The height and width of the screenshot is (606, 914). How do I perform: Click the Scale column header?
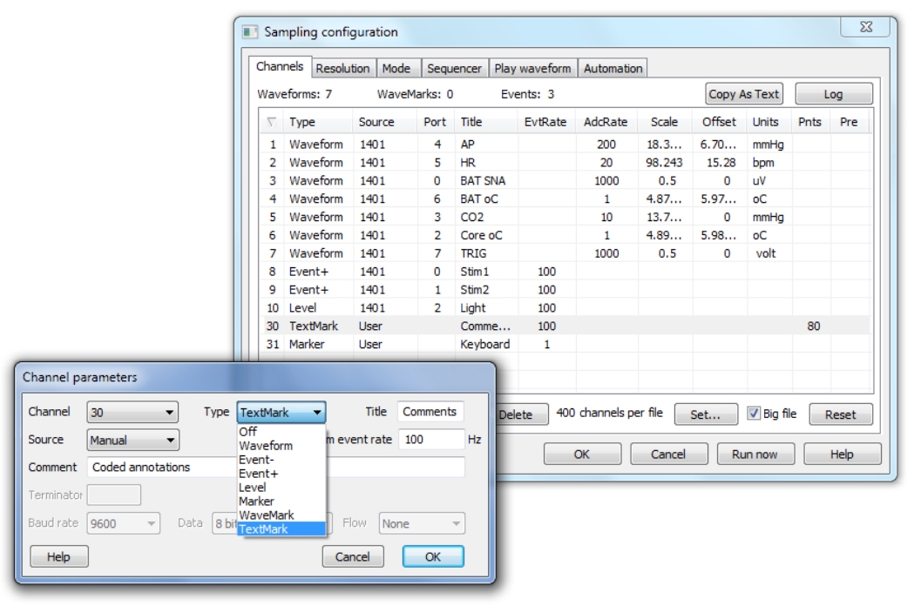665,122
